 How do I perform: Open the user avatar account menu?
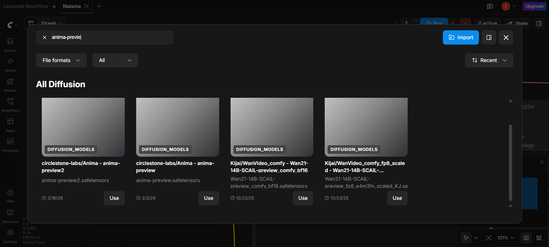(x=506, y=6)
